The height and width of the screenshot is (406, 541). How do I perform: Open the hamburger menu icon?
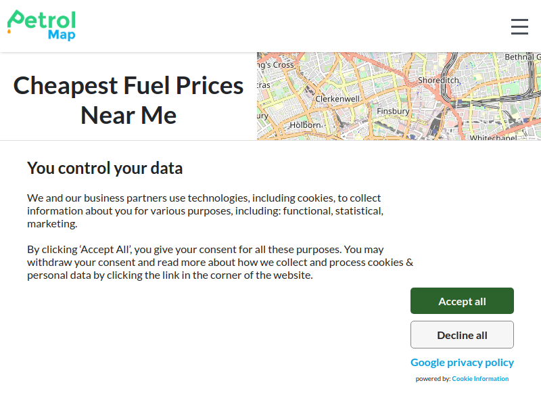(519, 26)
